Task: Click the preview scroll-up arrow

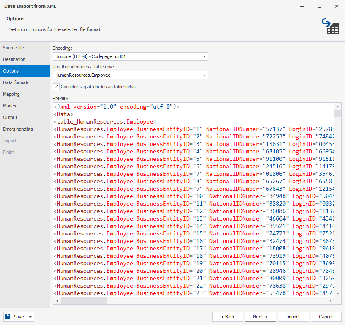Action: tap(338, 107)
